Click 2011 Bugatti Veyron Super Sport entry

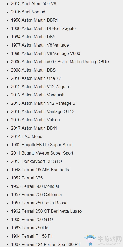pos(42,153)
